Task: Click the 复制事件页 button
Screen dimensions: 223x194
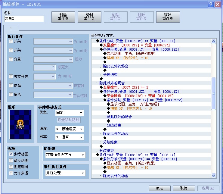Action: tap(89, 17)
